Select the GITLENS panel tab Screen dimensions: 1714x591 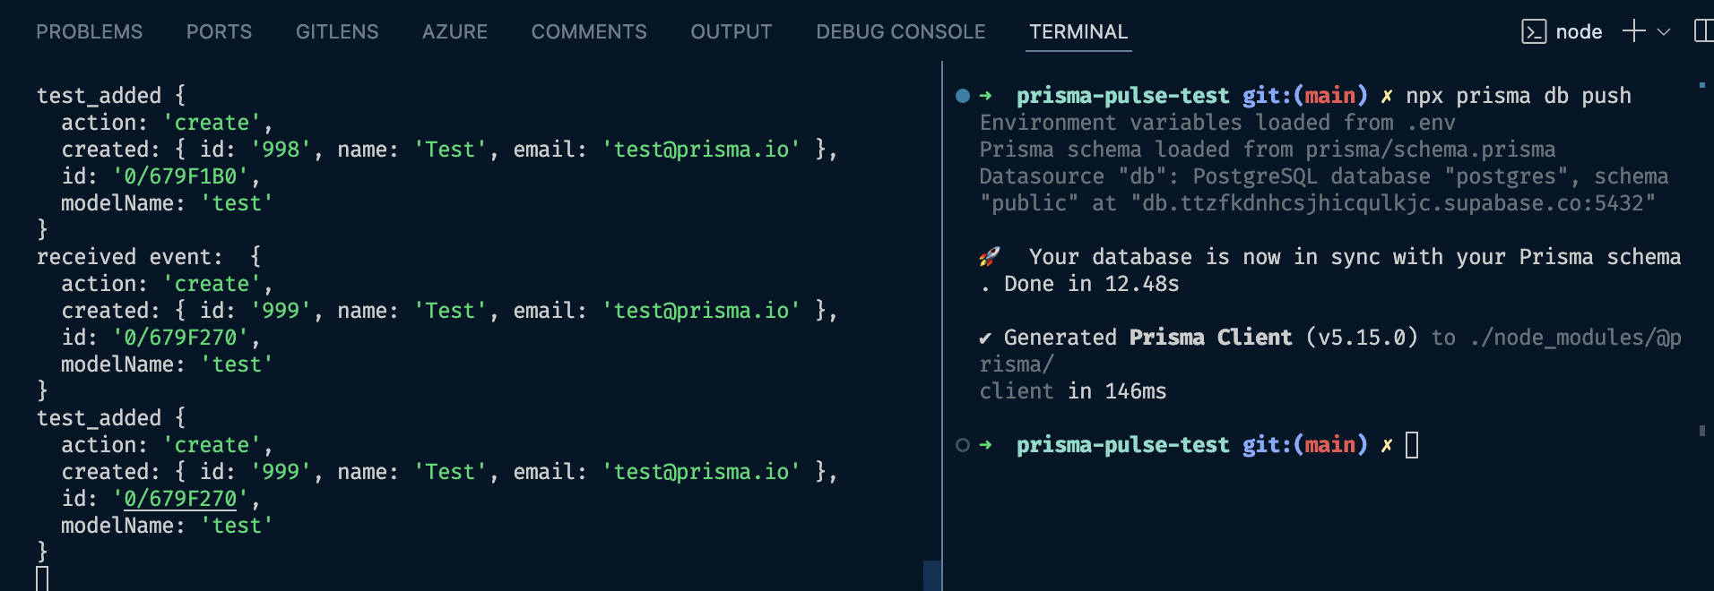[337, 32]
